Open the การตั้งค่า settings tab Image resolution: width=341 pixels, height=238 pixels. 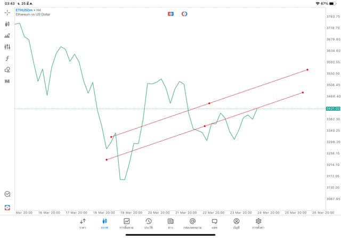click(x=258, y=224)
